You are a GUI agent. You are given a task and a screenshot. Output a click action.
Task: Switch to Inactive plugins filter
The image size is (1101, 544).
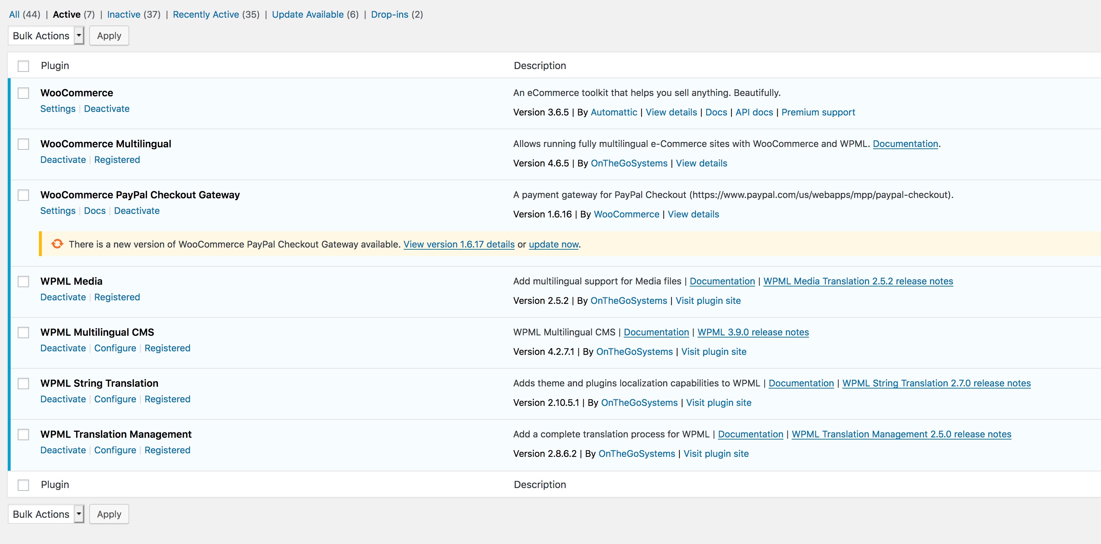(x=124, y=15)
